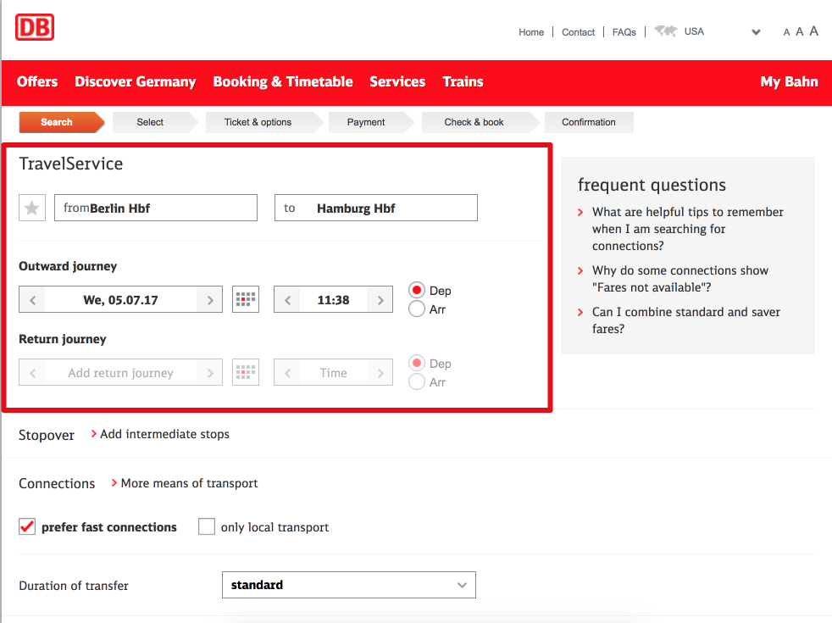Open the outward journey calendar icon
The height and width of the screenshot is (623, 832).
click(246, 299)
